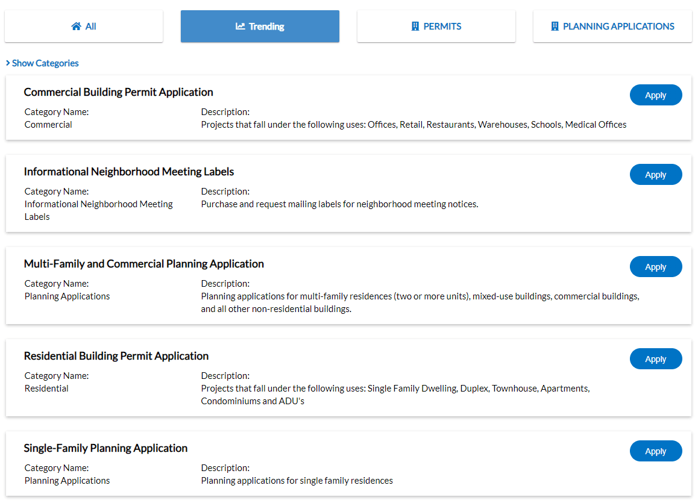Apply for a Commercial Building Permit

pyautogui.click(x=656, y=95)
